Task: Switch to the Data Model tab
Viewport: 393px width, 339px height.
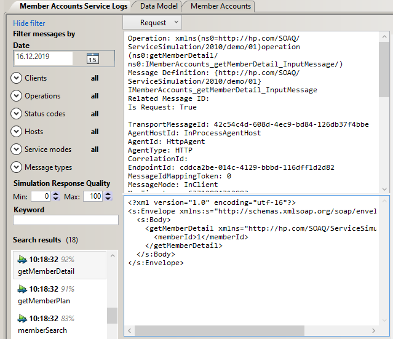Action: [158, 6]
